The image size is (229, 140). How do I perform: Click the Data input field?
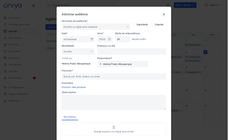pyautogui.click(x=78, y=39)
